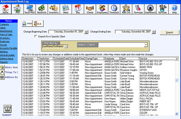Viewport: 181px width, 119px height.
Task: Select the BANG TRIM service cell
Action: 146,67
